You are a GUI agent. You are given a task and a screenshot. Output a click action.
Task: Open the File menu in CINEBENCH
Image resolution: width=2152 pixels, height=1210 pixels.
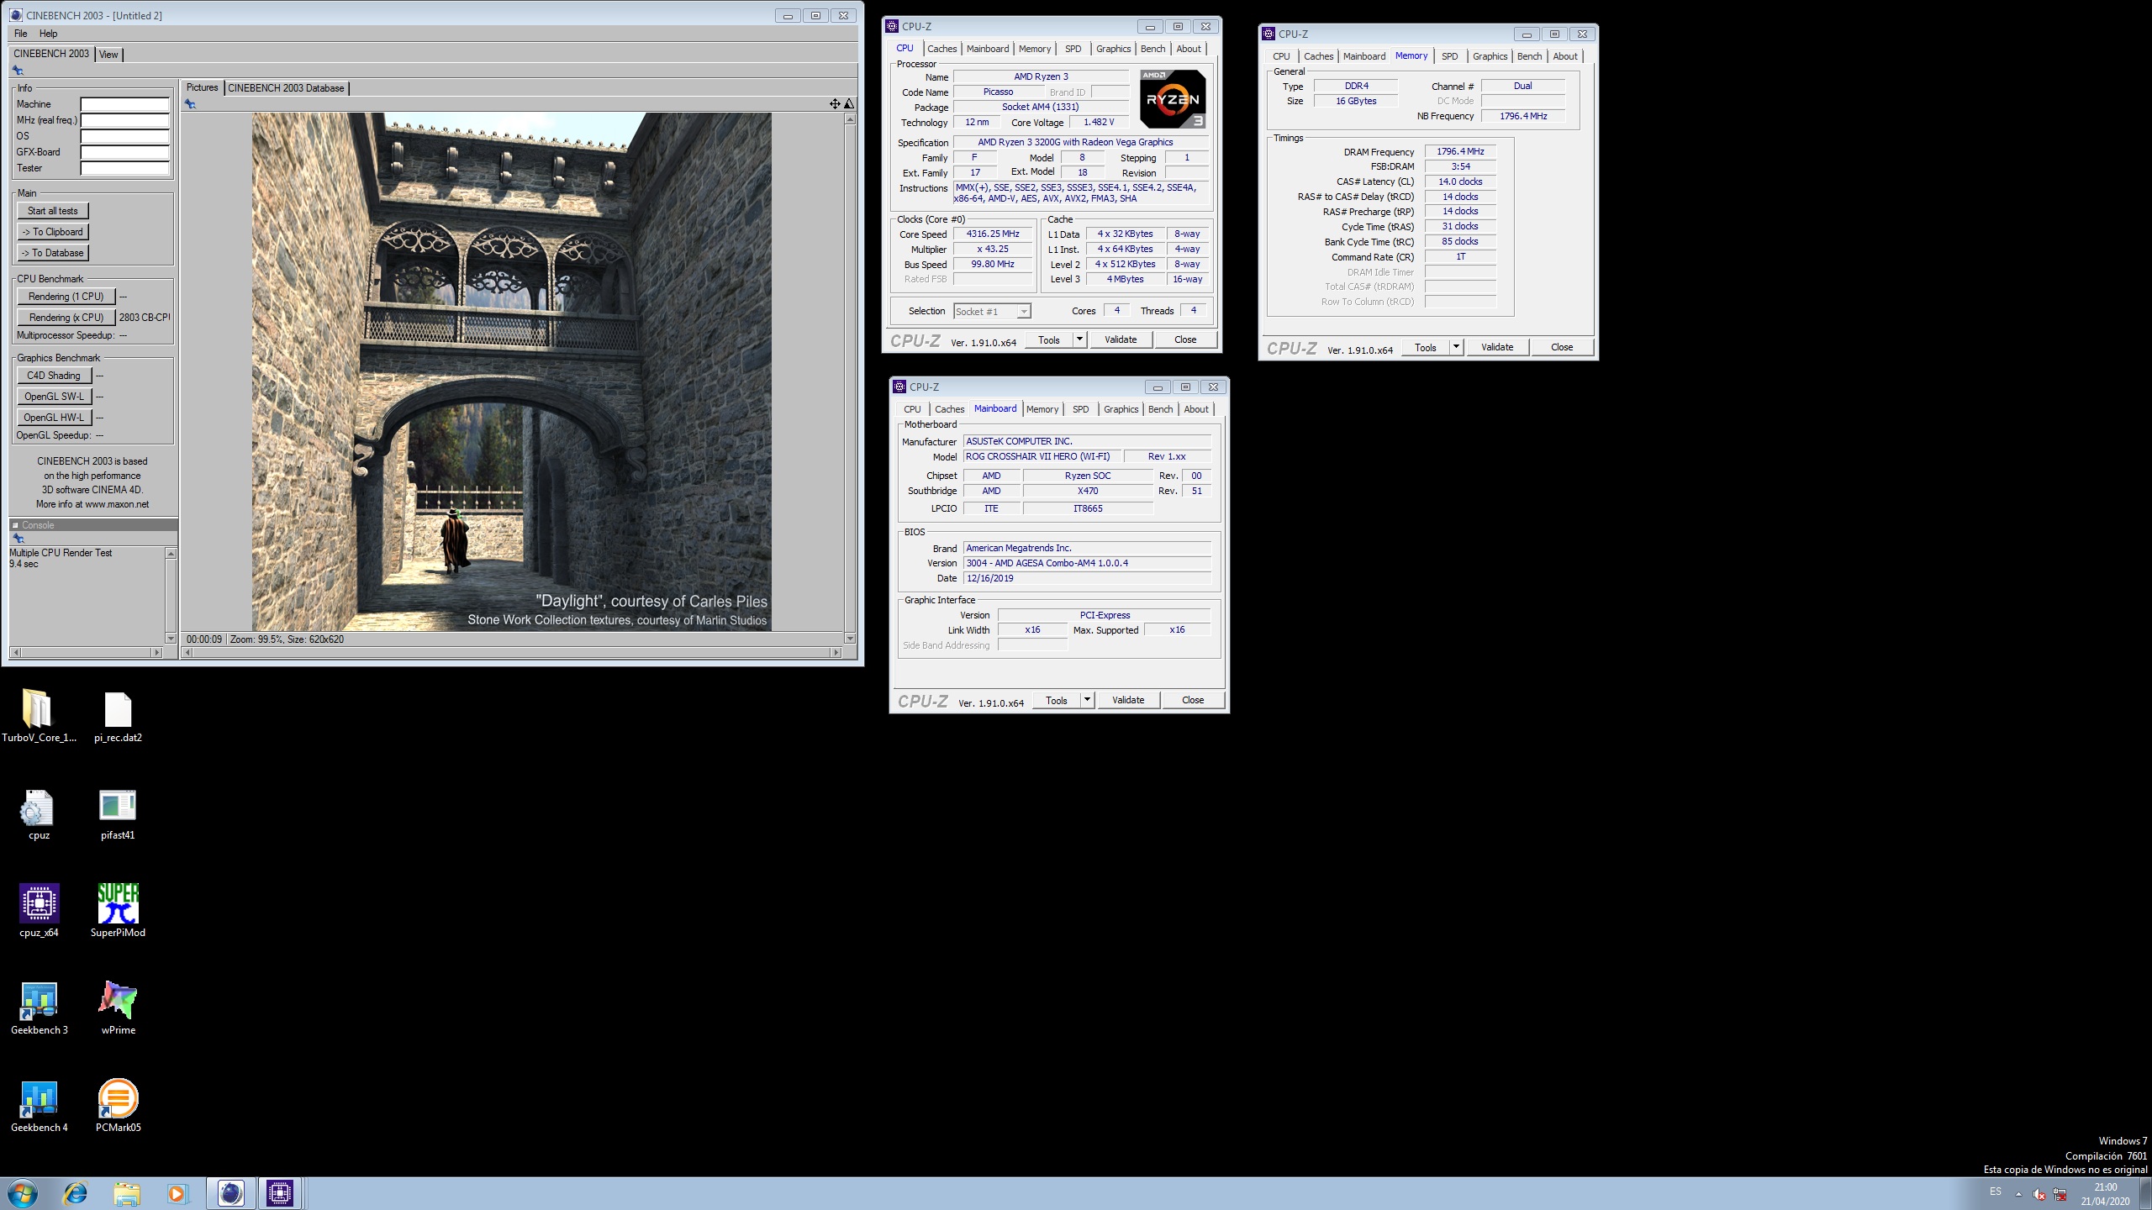(x=21, y=34)
